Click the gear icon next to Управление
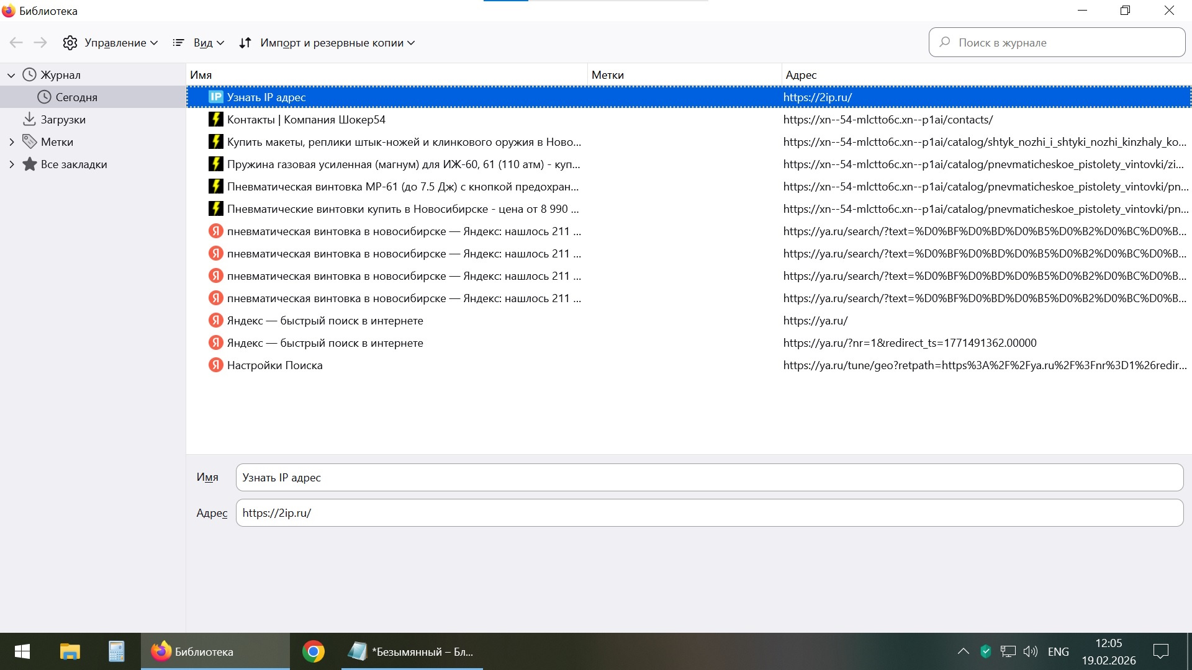 (x=70, y=43)
